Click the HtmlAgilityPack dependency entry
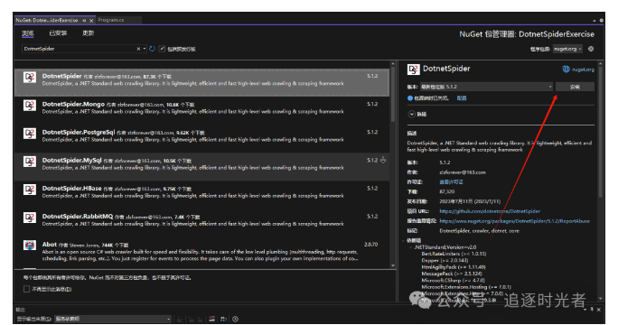The width and height of the screenshot is (618, 325). pos(454,267)
